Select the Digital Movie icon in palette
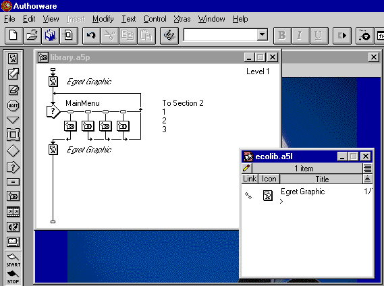 point(13,212)
